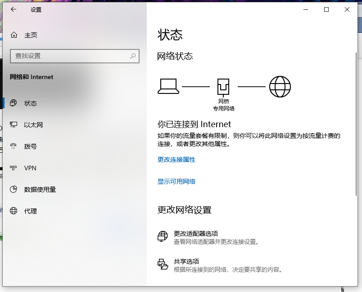Minimize the Settings window

306,9
